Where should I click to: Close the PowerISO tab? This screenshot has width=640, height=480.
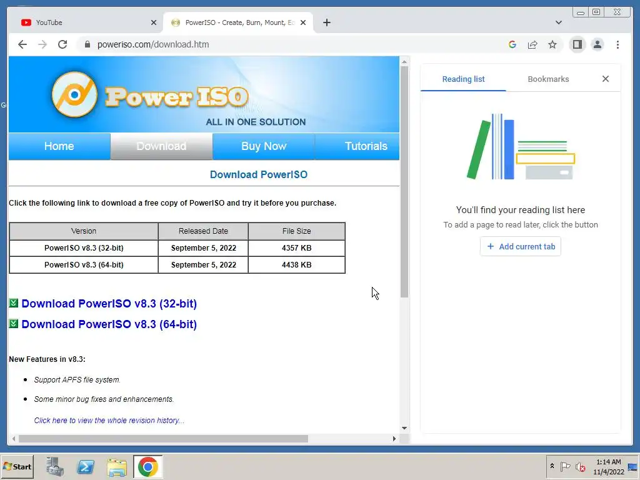tap(303, 22)
